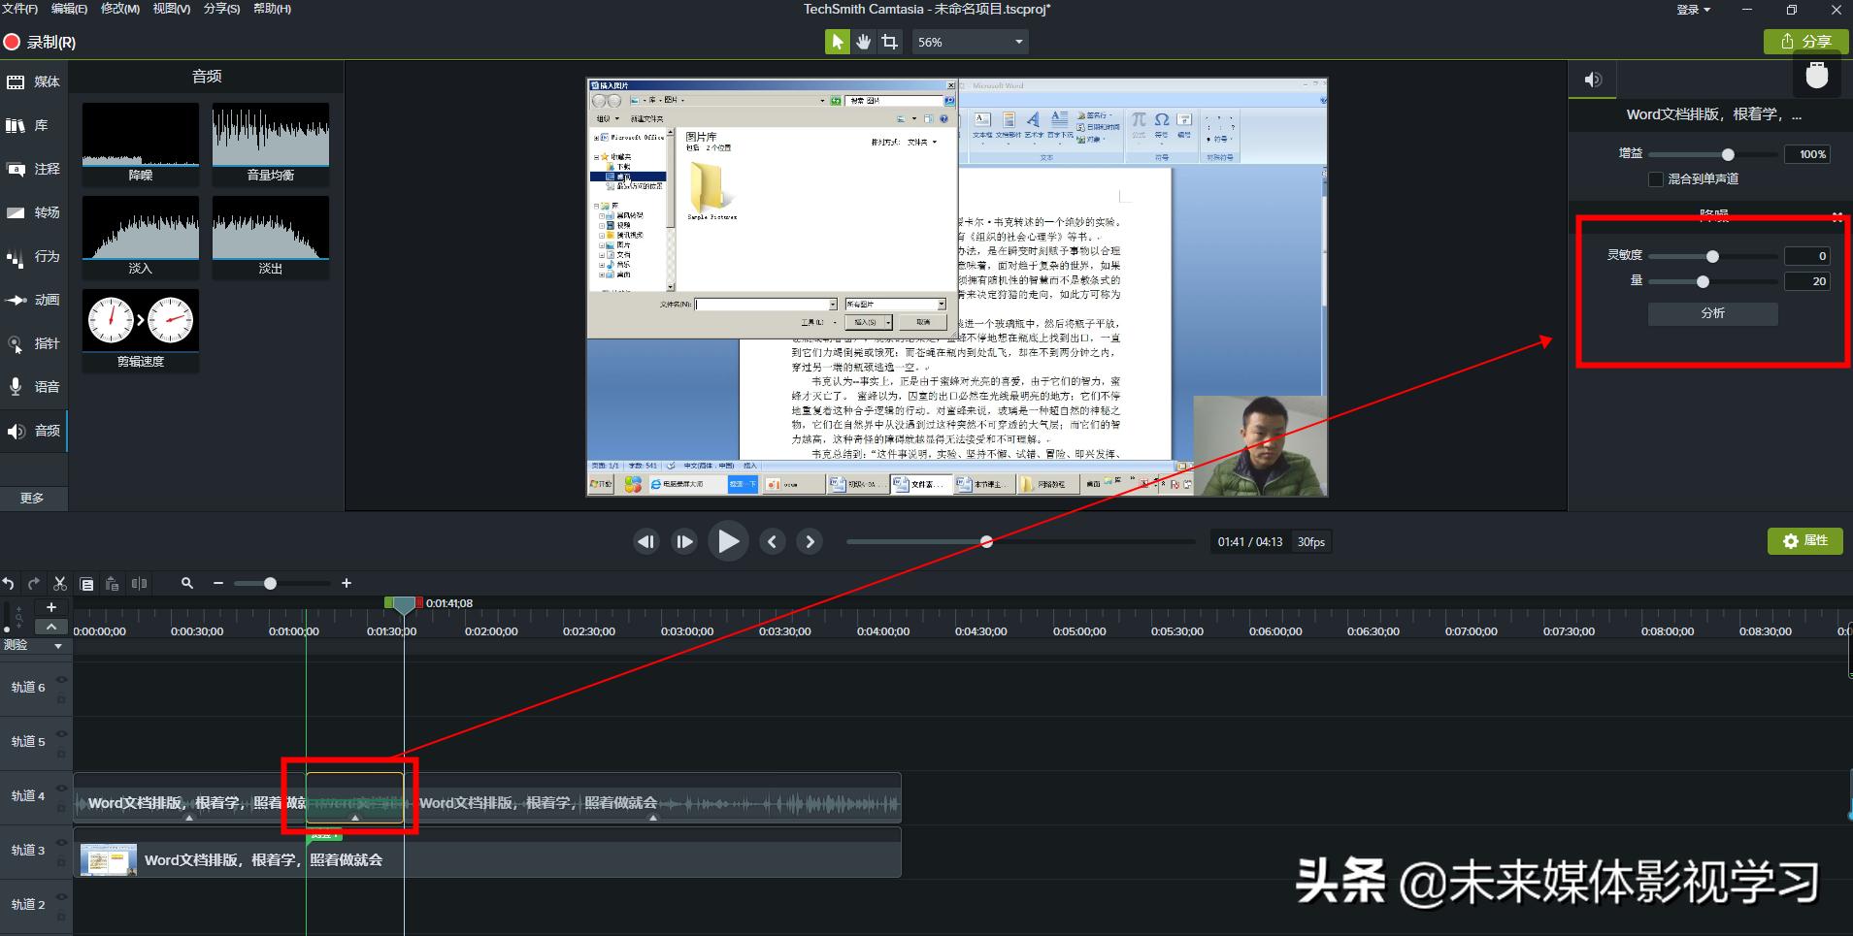
Task: Open the audio properties speaker tab
Action: pos(1593,80)
